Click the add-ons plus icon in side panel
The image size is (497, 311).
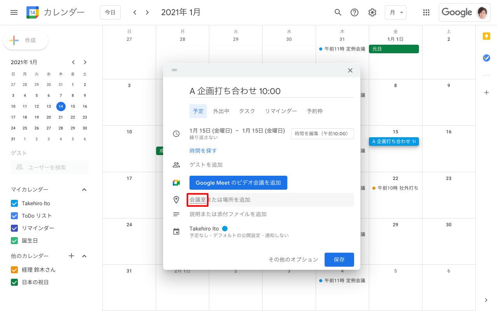pos(486,93)
